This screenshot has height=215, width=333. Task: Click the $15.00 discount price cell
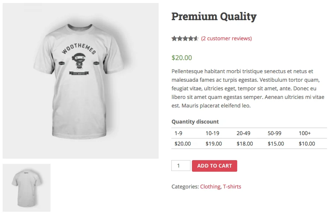275,143
